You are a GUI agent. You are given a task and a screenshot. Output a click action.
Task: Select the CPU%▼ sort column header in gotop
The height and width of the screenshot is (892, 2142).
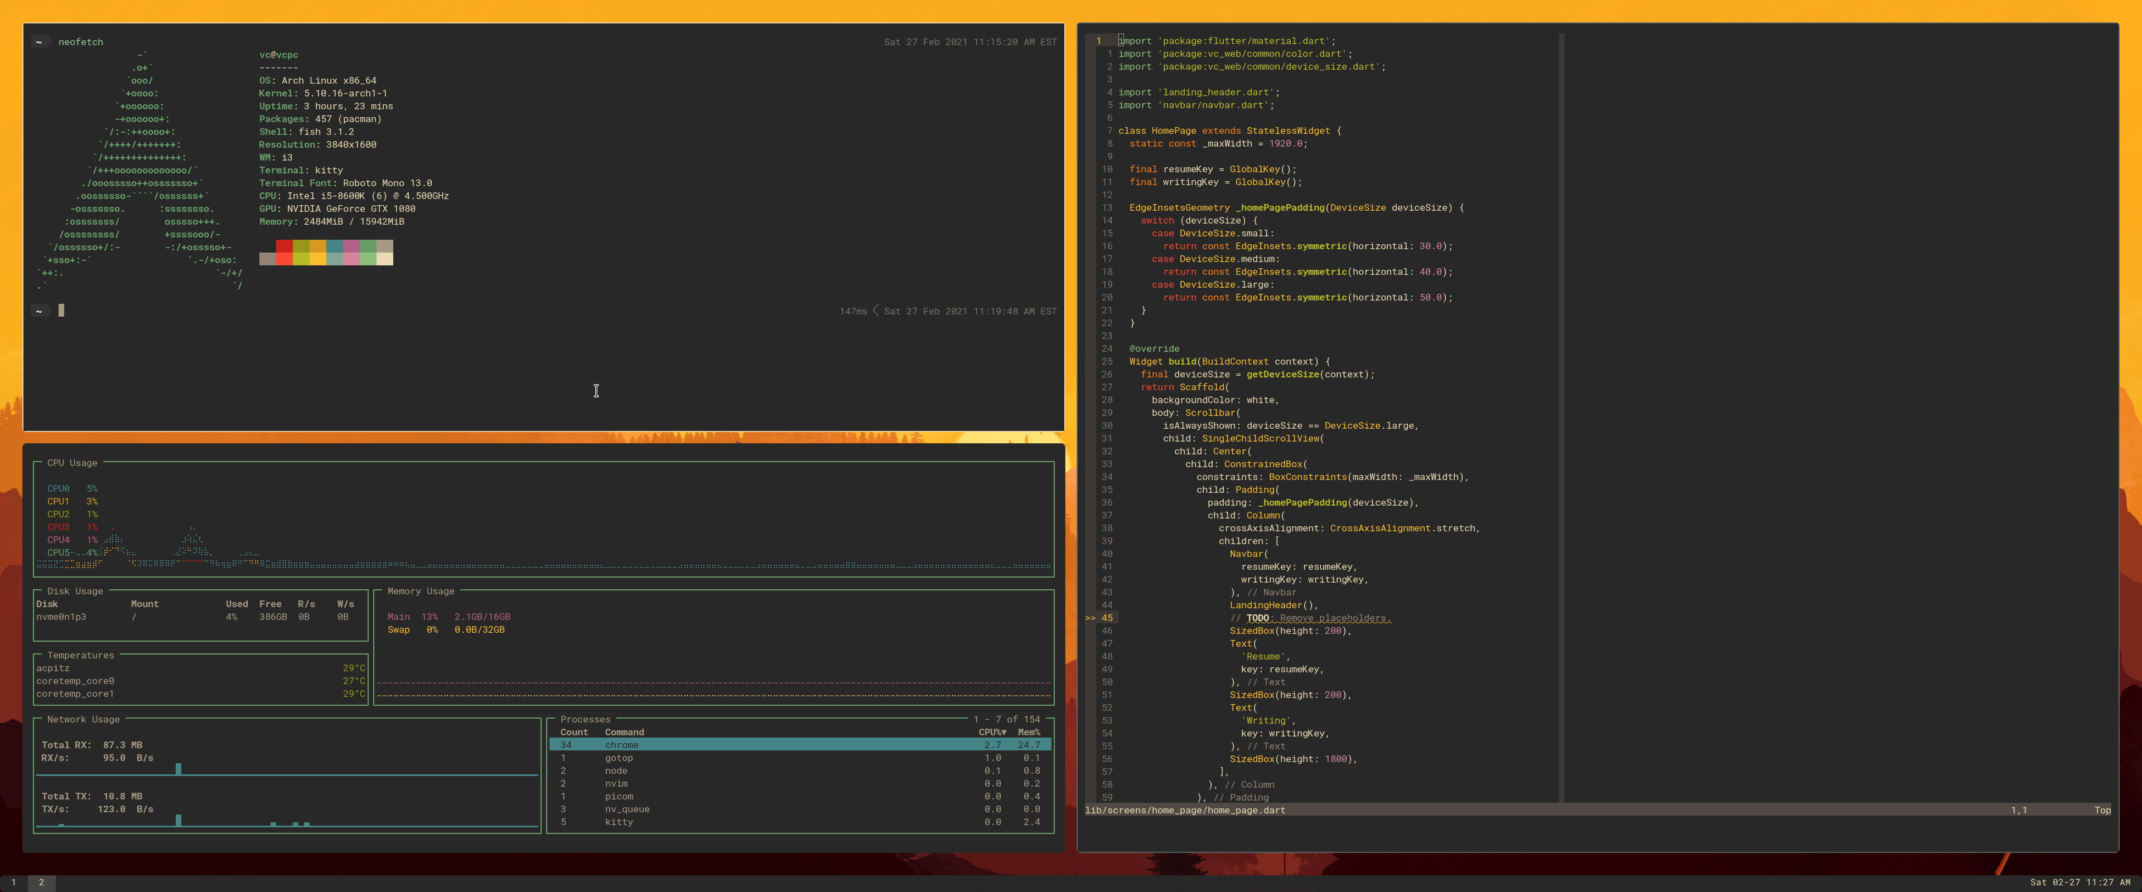992,733
